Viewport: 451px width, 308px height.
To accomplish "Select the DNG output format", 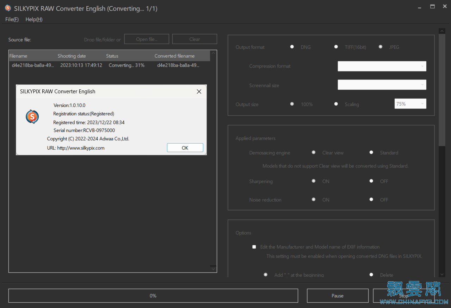I will click(x=292, y=47).
